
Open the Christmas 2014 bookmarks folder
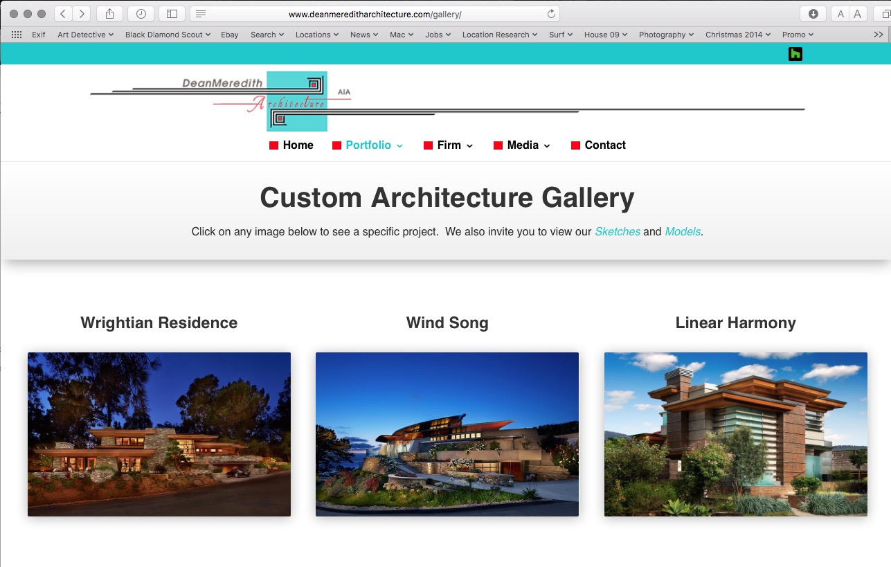coord(739,35)
